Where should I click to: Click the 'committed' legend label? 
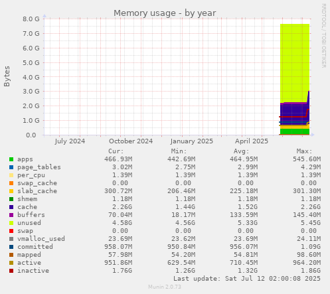click(35, 247)
